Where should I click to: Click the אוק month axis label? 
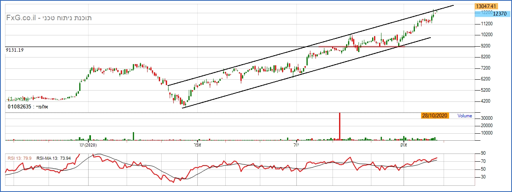[403, 145]
